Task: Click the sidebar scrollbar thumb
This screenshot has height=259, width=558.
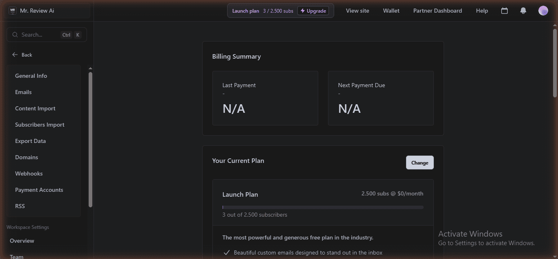Action: click(x=90, y=139)
